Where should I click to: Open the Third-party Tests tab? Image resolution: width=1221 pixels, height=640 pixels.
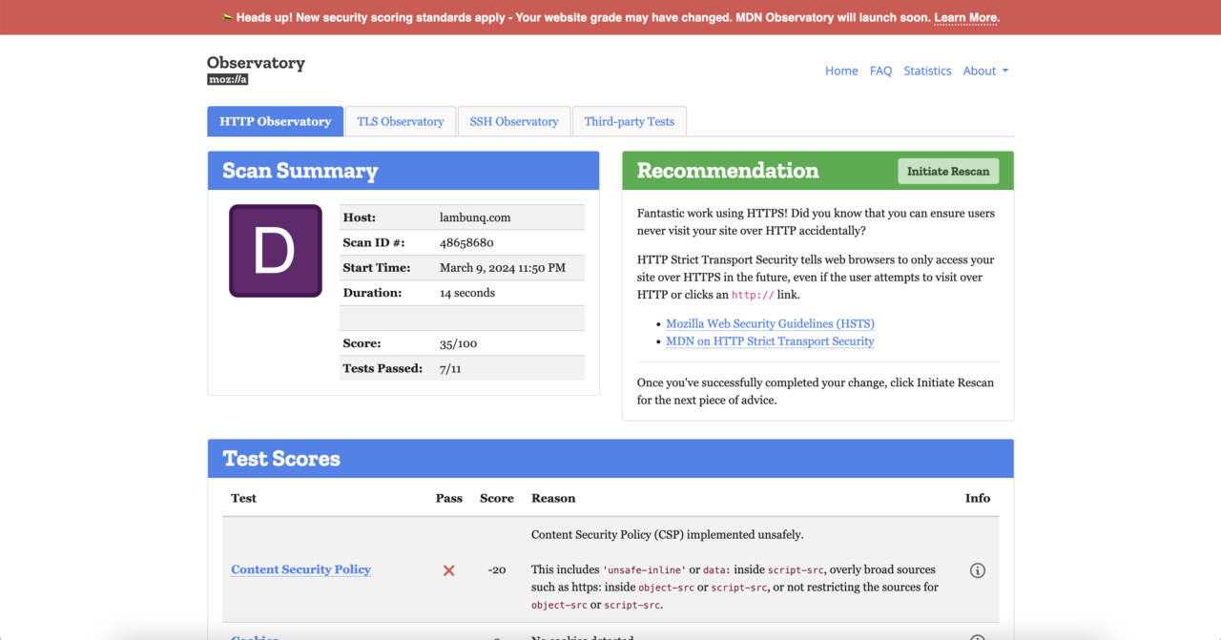629,121
